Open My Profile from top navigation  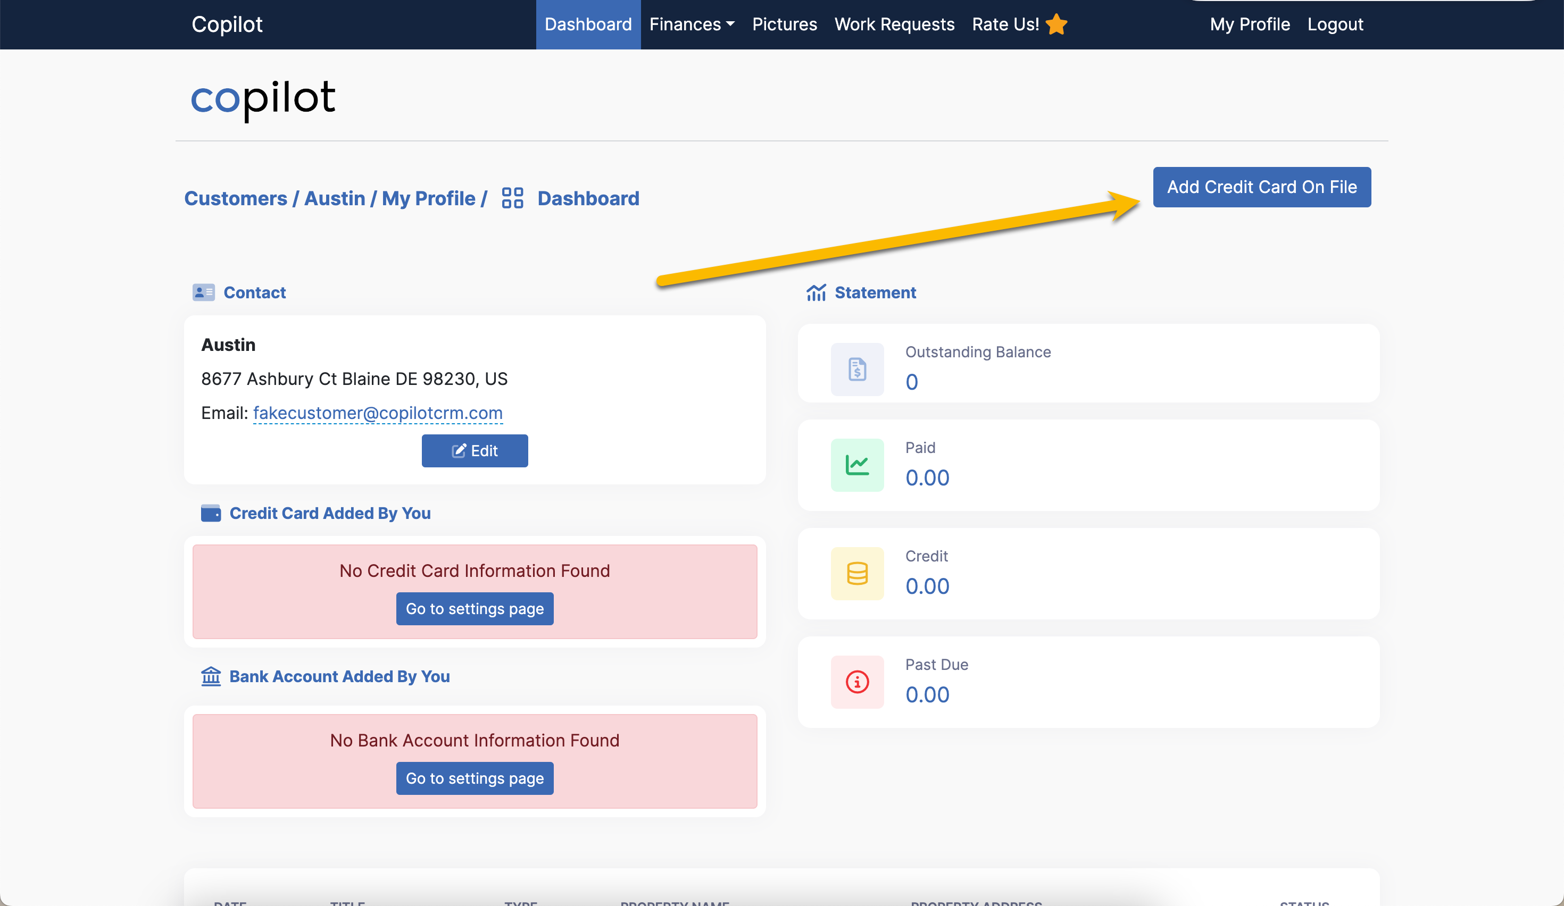(x=1250, y=24)
